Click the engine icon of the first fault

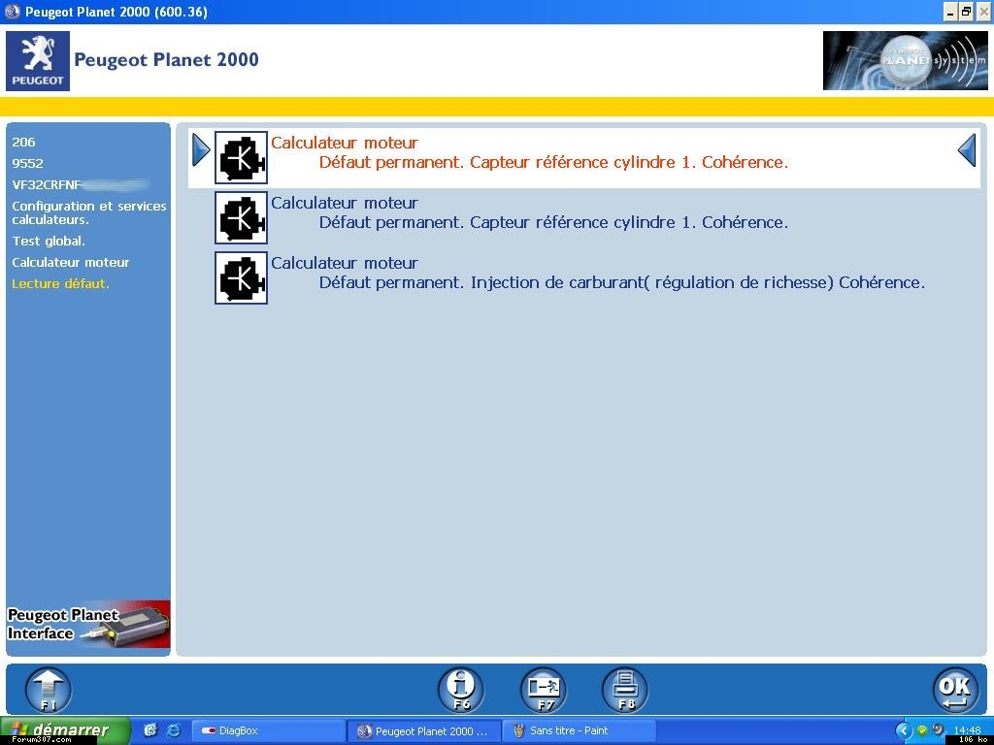tap(241, 158)
